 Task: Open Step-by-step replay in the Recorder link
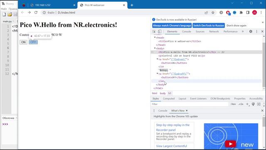[x=173, y=127]
